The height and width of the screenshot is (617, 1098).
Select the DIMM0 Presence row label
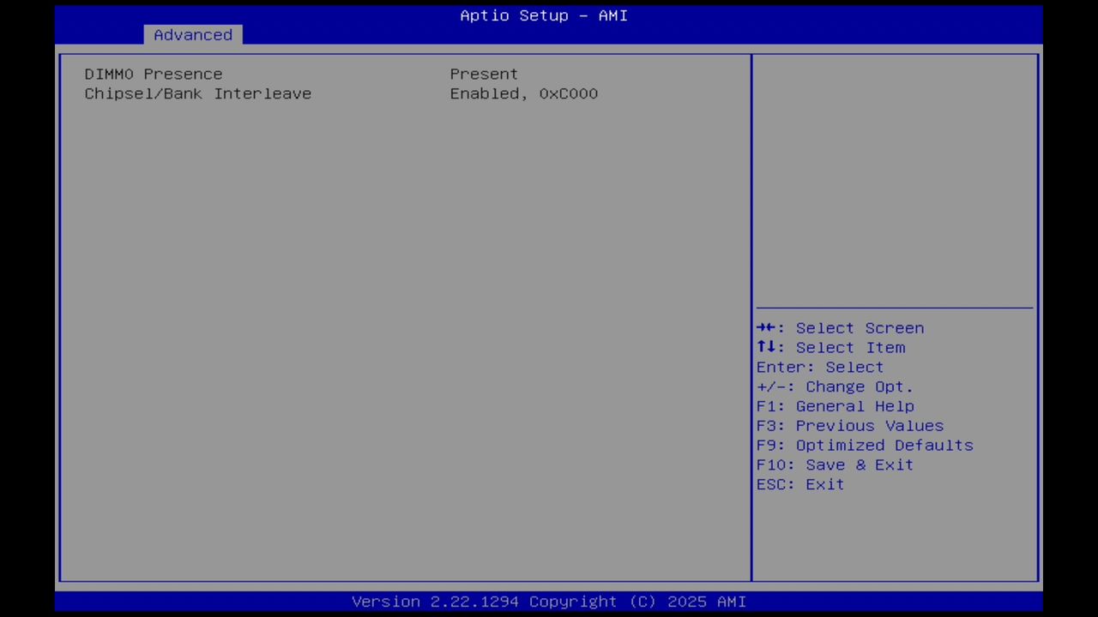click(x=153, y=74)
